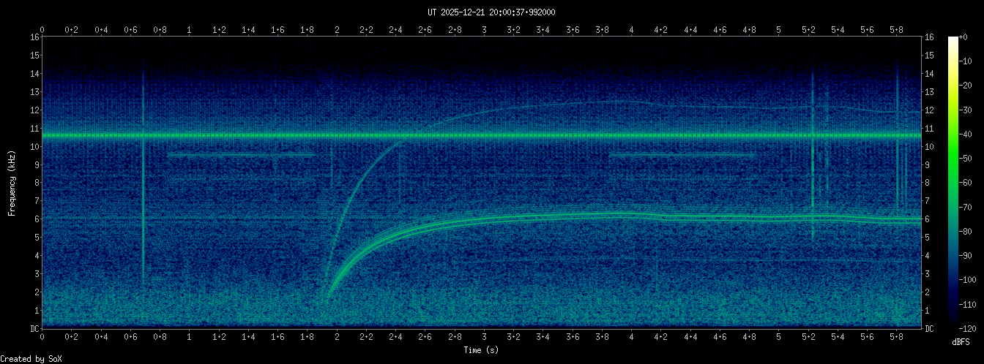984x364 pixels.
Task: Click the vertical spike near 0.7 seconds
Action: [x=143, y=175]
